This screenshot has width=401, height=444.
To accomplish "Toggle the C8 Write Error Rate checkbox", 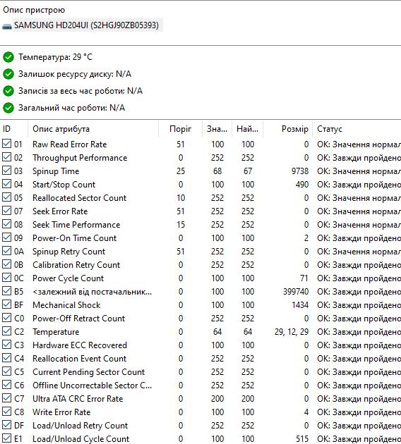I will 7,412.
